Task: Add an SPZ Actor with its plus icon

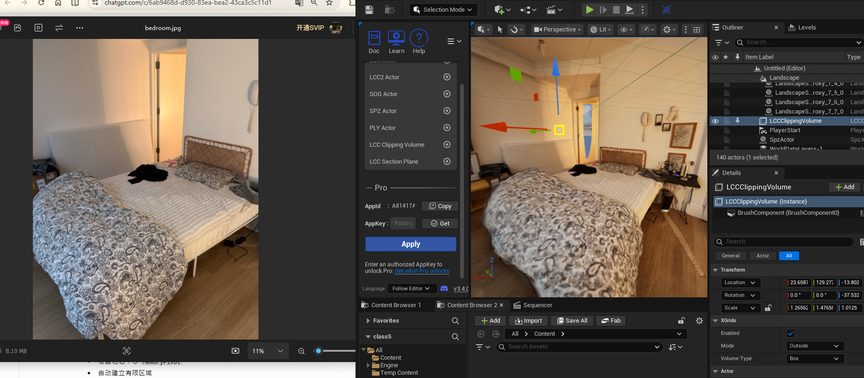Action: tap(447, 111)
